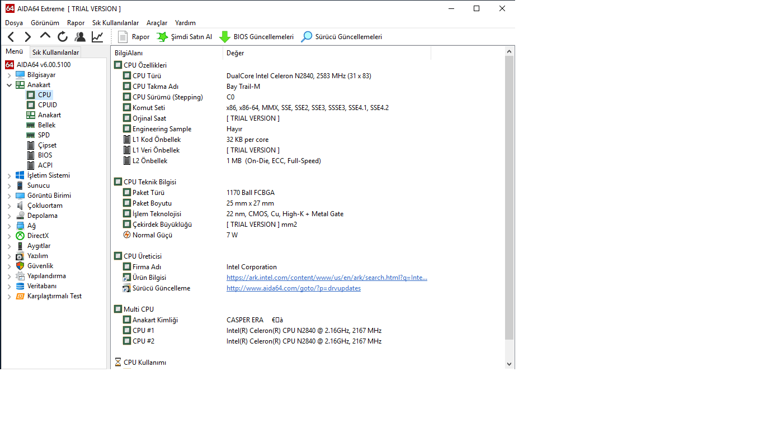Image resolution: width=764 pixels, height=429 pixels.
Task: Expand the İşletim Sistemi tree node
Action: (9, 175)
